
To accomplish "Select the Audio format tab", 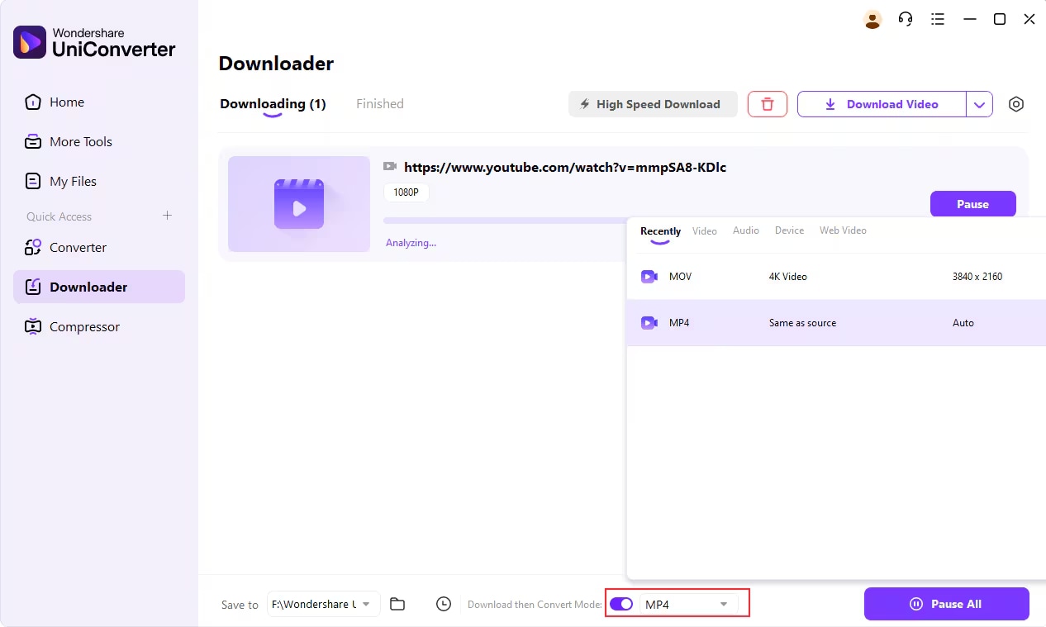I will [746, 230].
